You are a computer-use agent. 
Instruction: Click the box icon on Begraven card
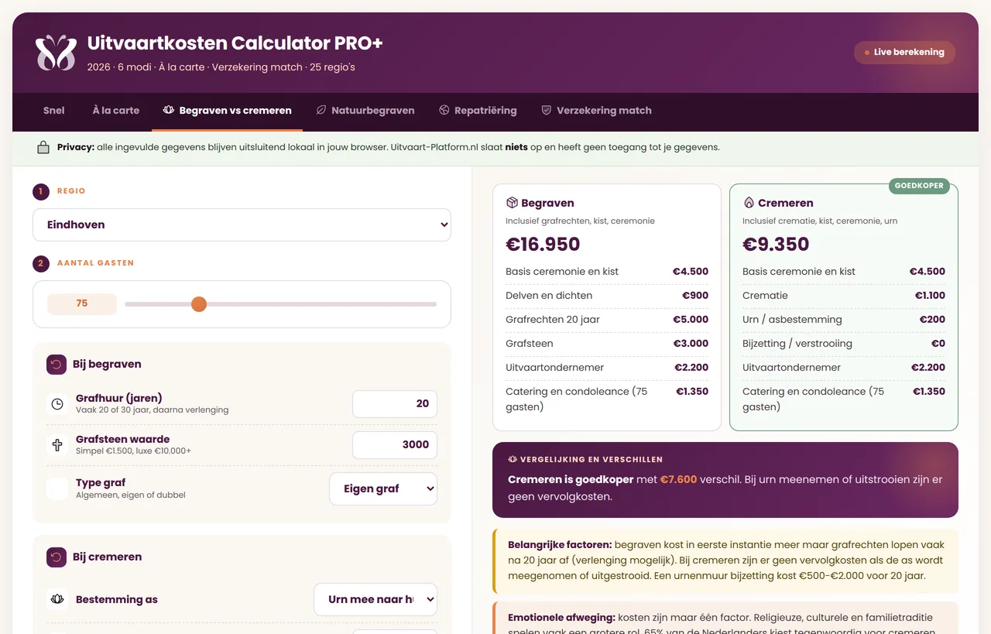point(512,203)
